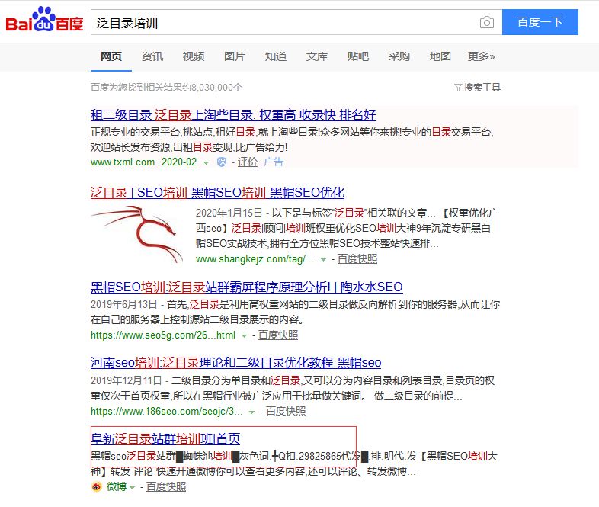This screenshot has width=599, height=507.
Task: Click the date 2020年1月15日 in shangkejz snippet
Action: (229, 213)
